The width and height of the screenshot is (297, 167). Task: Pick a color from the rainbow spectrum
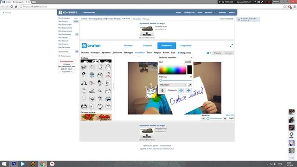click(x=173, y=70)
